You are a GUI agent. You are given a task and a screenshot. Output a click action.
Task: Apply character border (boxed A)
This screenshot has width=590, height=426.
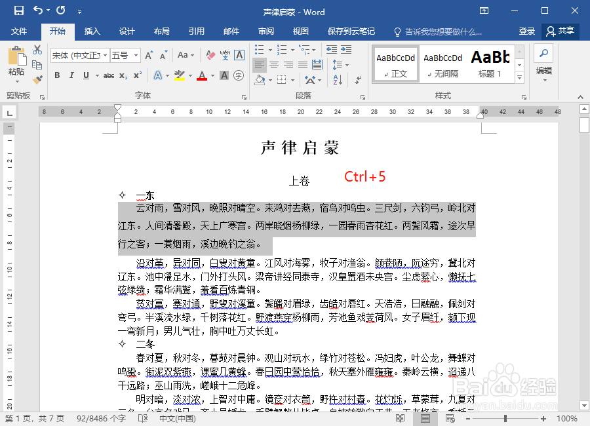click(x=239, y=55)
